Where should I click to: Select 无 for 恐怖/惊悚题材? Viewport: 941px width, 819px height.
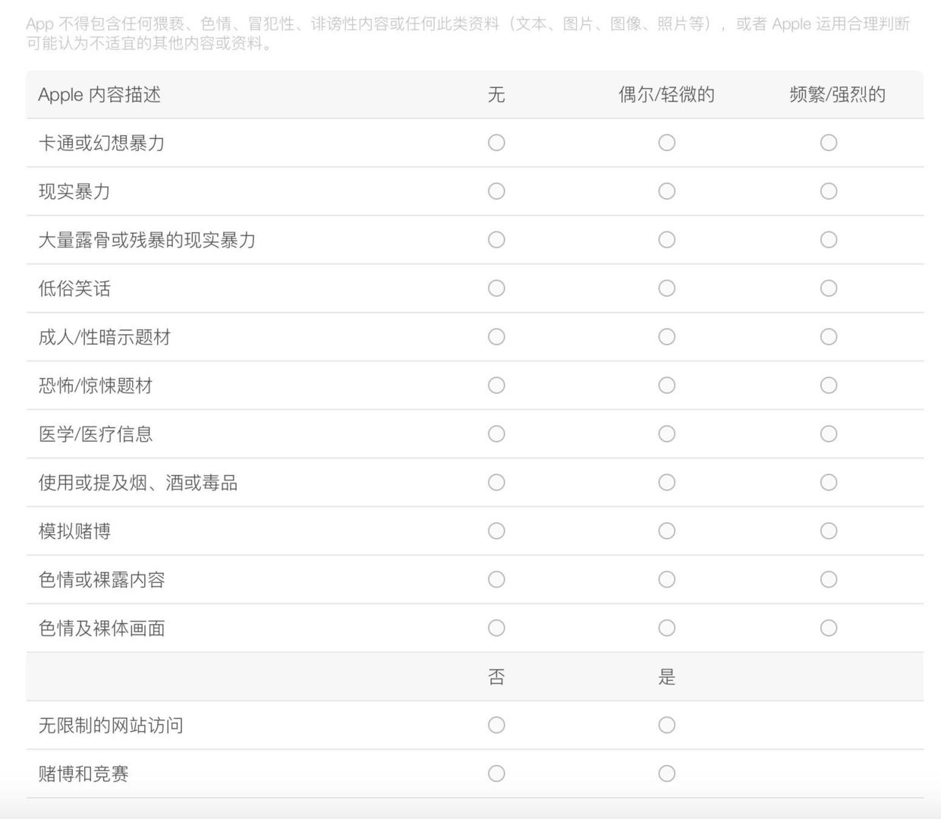[496, 386]
